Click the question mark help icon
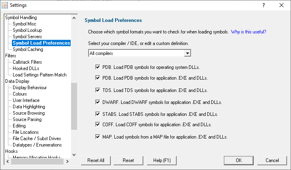The image size is (291, 170). pyautogui.click(x=264, y=5)
